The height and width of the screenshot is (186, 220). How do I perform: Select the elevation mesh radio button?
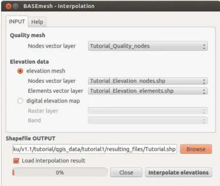point(20,71)
